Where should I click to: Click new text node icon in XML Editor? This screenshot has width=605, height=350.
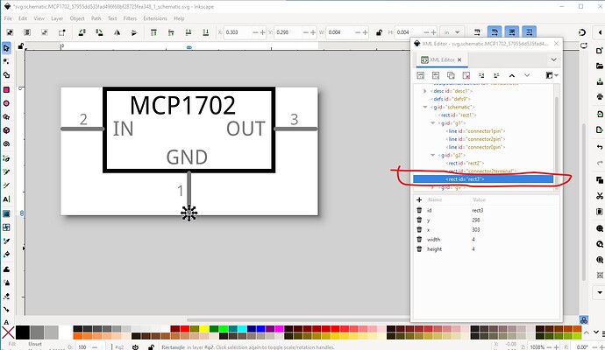click(436, 75)
